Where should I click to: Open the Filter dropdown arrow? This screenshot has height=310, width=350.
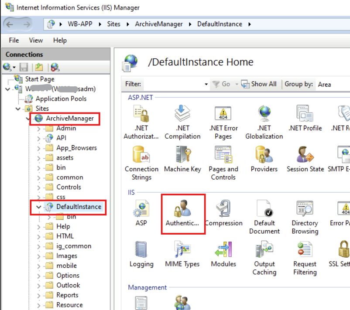(206, 84)
